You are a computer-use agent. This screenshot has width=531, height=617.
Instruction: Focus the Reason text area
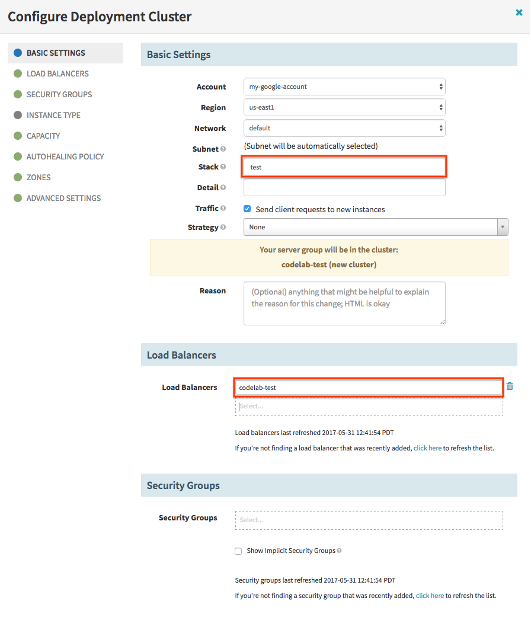(344, 303)
